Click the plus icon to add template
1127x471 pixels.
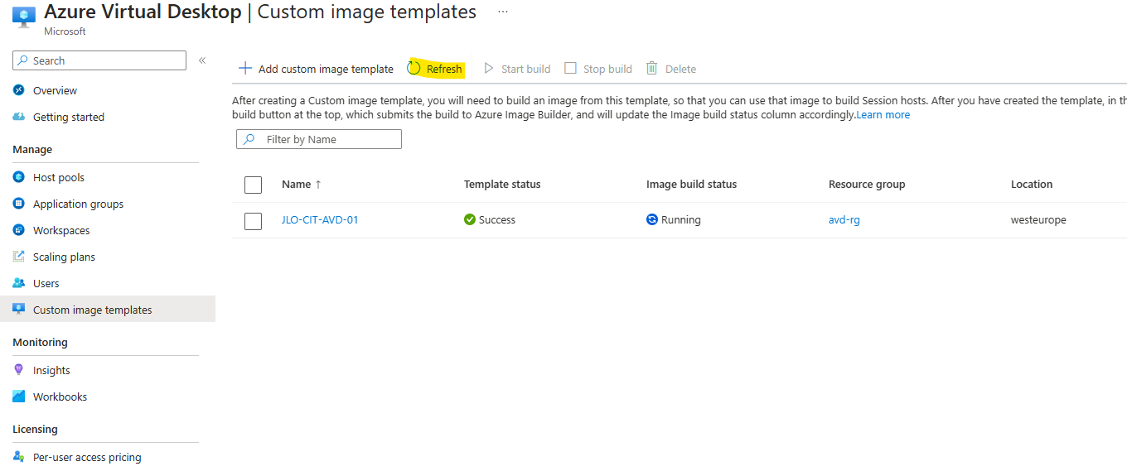pyautogui.click(x=245, y=68)
